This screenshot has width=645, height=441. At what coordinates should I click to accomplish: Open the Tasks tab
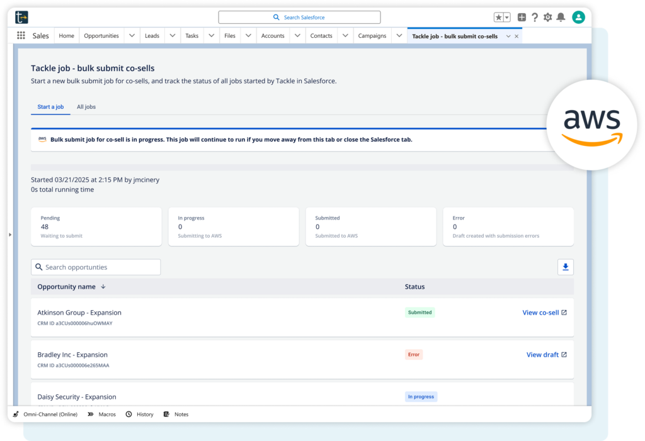click(x=191, y=36)
